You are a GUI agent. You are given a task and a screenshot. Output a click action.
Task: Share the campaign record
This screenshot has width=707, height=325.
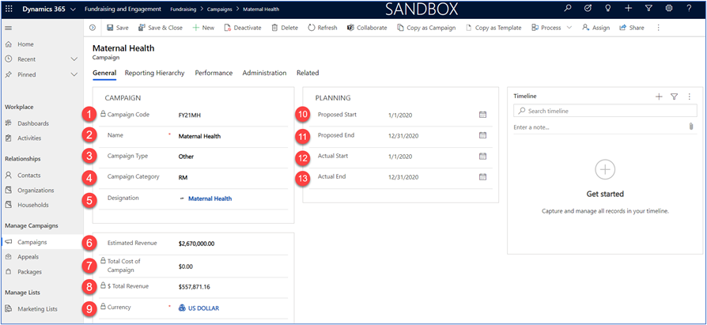click(632, 28)
